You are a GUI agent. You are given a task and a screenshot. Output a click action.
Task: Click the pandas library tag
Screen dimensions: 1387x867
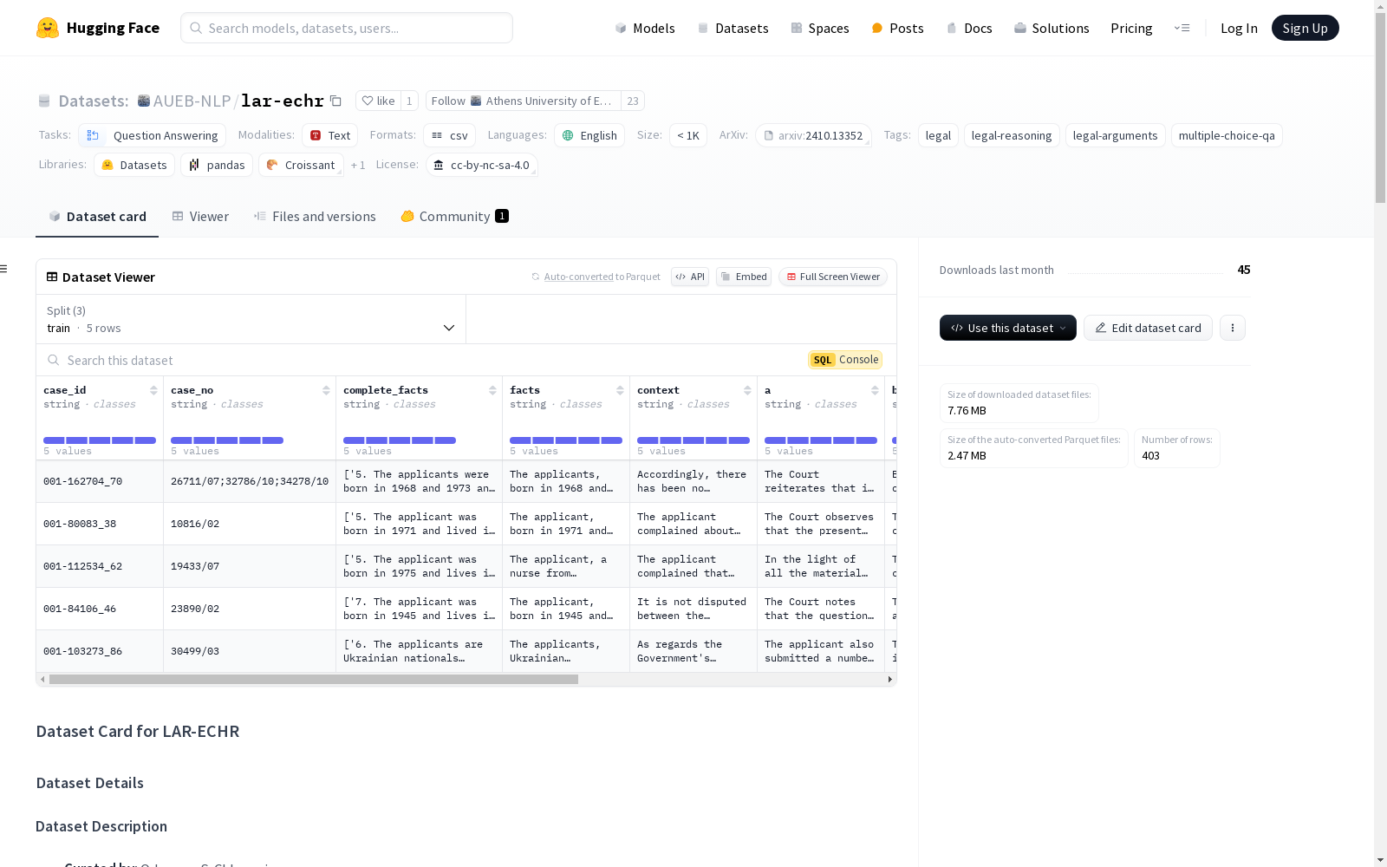pos(217,165)
